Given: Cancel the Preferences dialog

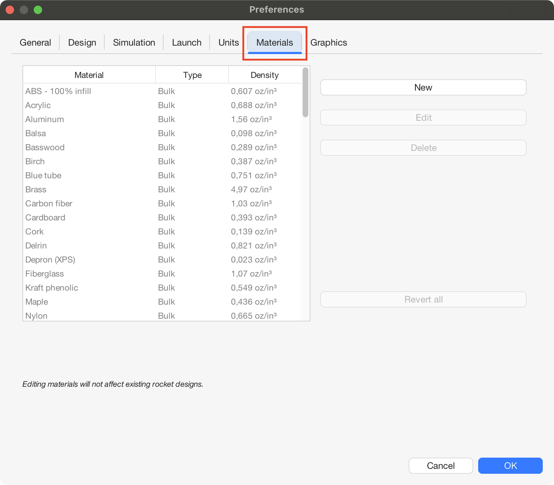Looking at the screenshot, I should pyautogui.click(x=441, y=466).
